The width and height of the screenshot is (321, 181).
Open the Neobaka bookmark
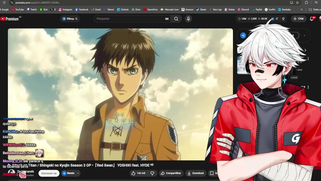click(284, 10)
